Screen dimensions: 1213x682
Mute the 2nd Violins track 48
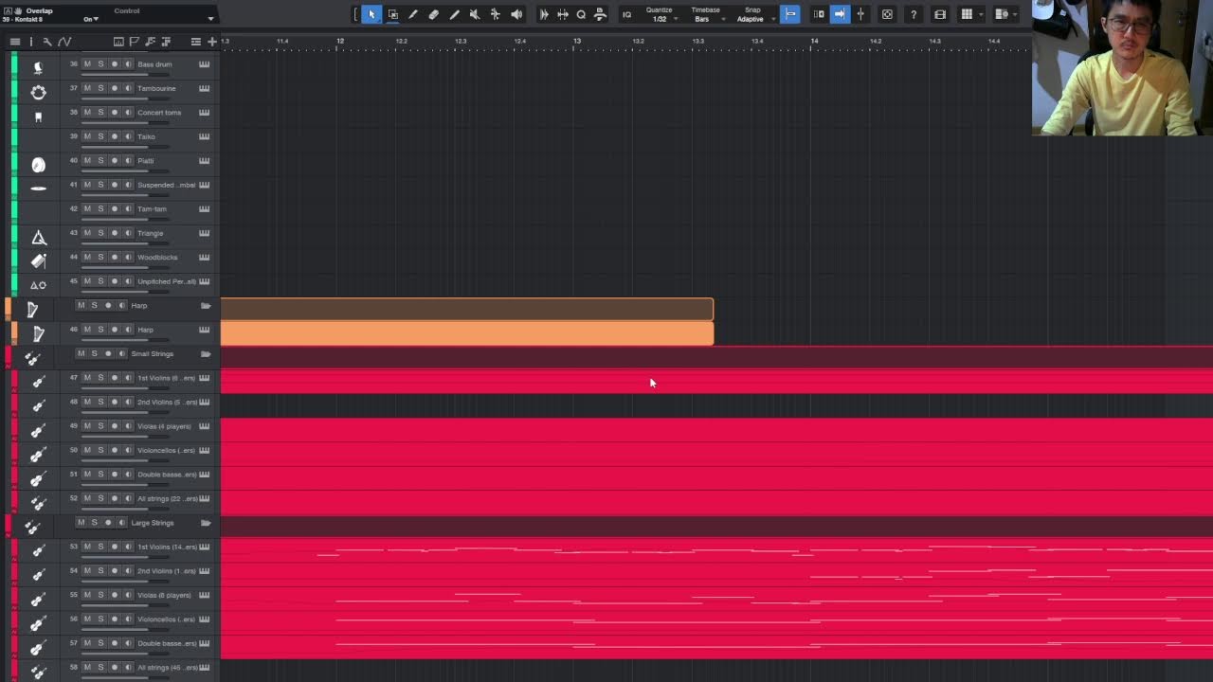pyautogui.click(x=87, y=402)
